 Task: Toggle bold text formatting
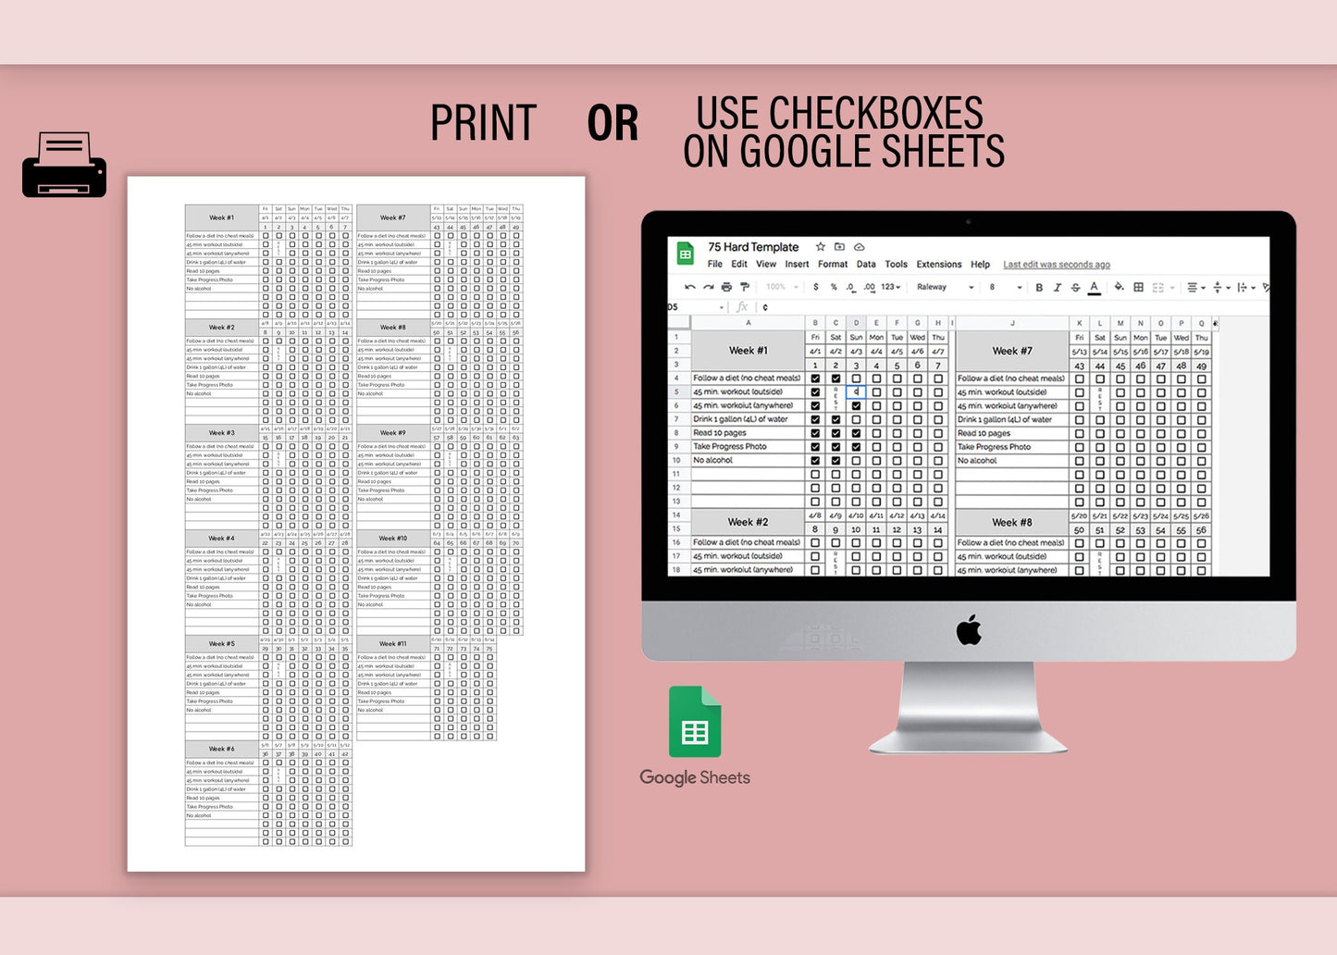(1039, 288)
